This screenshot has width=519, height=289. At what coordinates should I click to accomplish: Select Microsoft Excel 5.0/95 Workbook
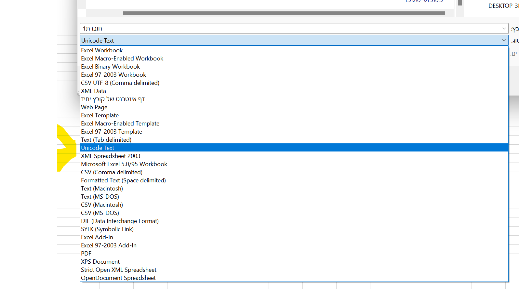pos(294,164)
